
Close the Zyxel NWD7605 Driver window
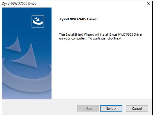(x=149, y=4)
